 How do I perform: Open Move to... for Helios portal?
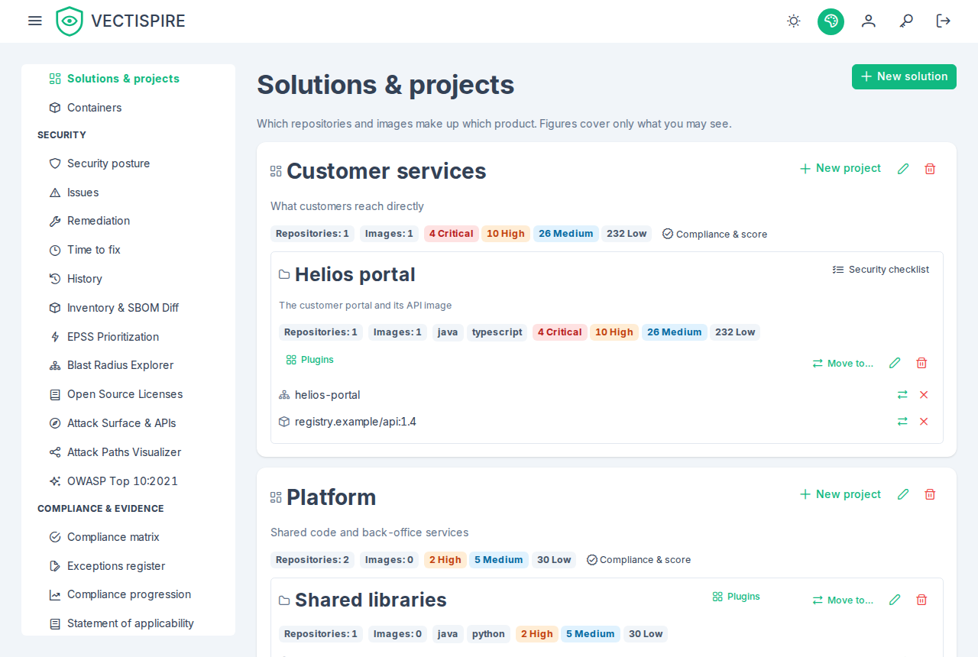coord(843,364)
